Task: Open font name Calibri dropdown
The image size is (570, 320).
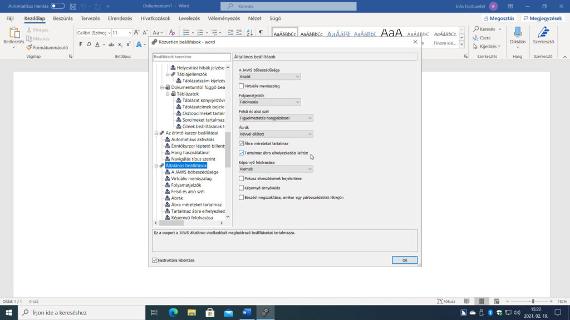Action: pyautogui.click(x=109, y=33)
